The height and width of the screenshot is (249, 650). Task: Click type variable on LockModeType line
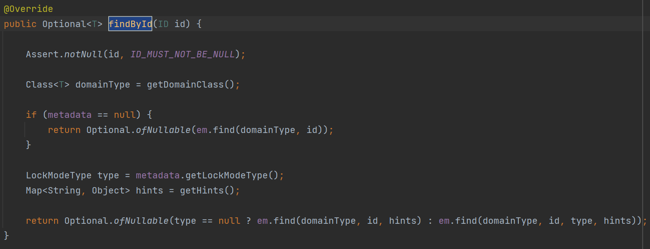pyautogui.click(x=108, y=175)
